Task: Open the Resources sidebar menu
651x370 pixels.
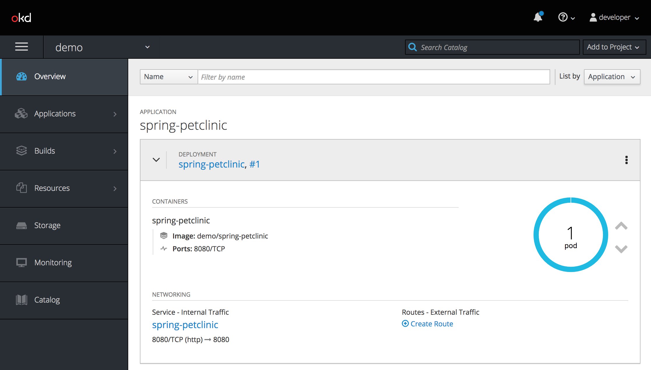Action: [x=64, y=188]
